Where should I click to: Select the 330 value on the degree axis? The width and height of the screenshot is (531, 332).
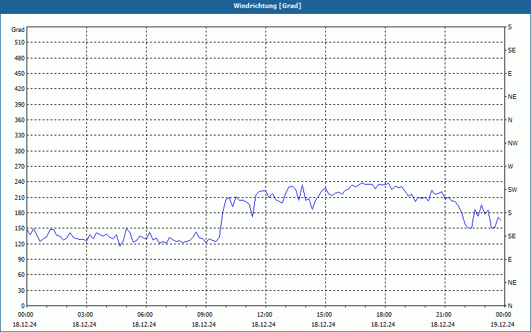tap(20, 135)
